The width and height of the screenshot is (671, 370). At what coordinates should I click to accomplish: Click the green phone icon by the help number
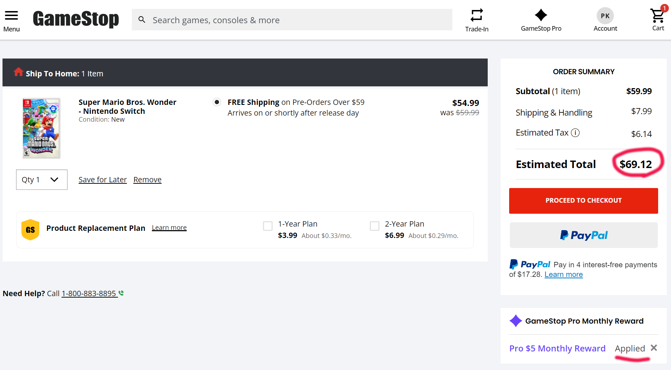tap(121, 293)
